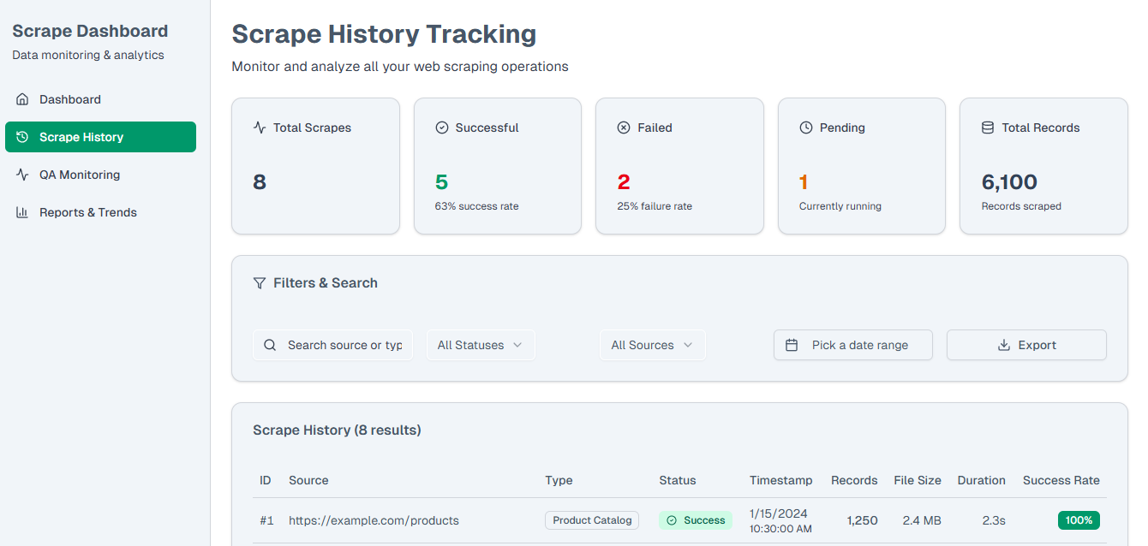Open the https://example.com/products source link

click(374, 520)
